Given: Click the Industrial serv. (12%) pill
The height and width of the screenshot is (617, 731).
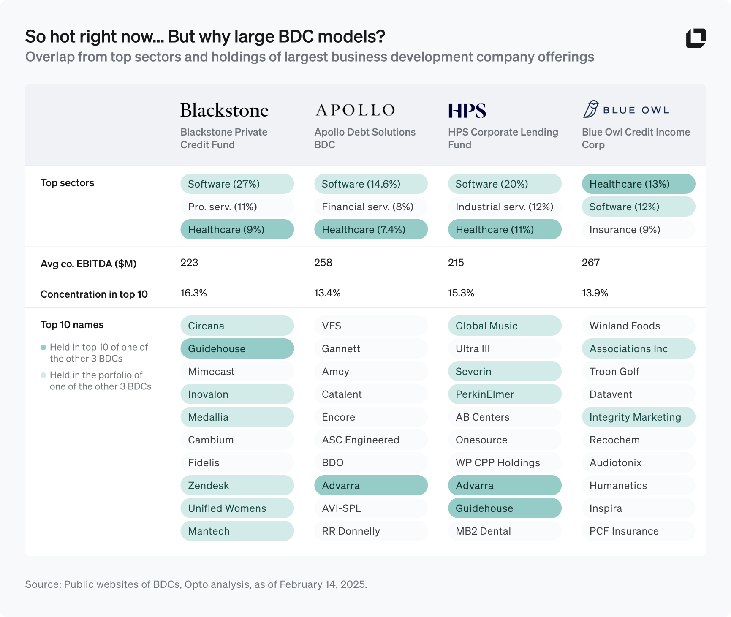Looking at the screenshot, I should point(504,207).
